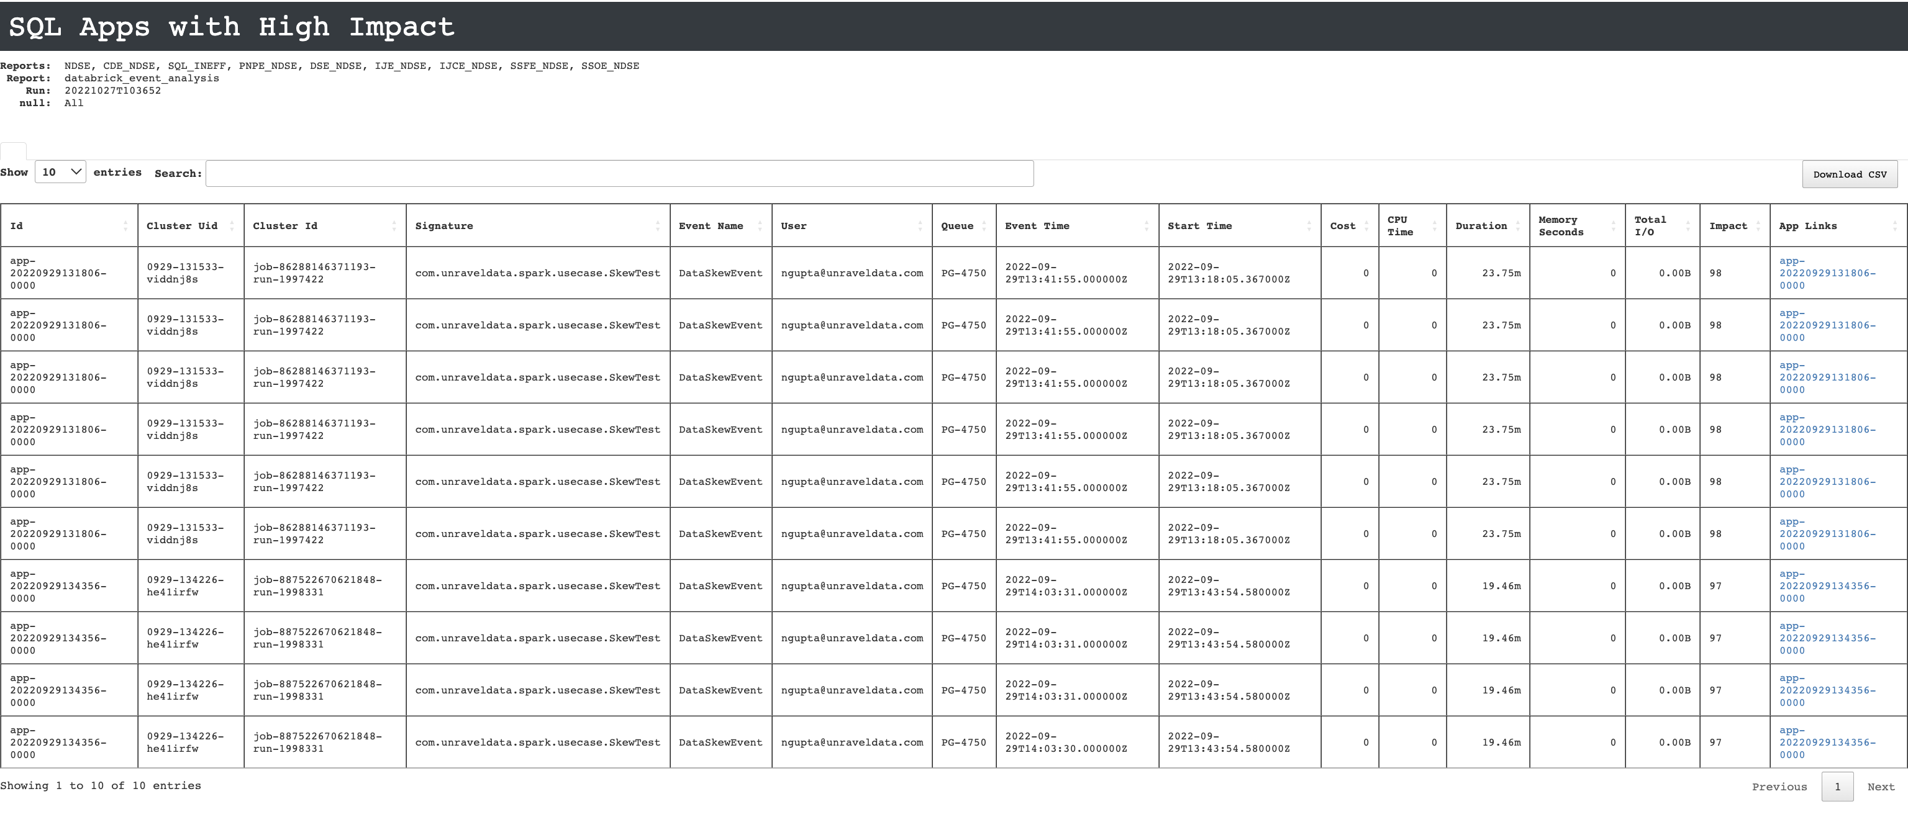Sort by Memory Seconds column
Viewport: 1908px width, 817px height.
pos(1577,226)
